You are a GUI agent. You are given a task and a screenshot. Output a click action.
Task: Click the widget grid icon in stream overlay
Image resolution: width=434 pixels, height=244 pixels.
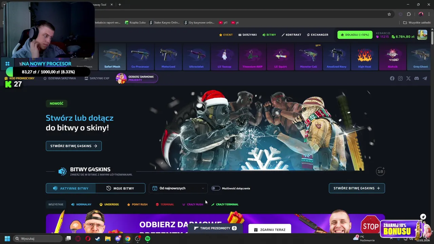(x=7, y=64)
